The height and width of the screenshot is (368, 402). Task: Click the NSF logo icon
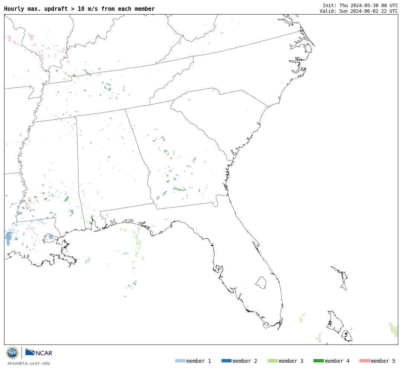[x=12, y=353]
